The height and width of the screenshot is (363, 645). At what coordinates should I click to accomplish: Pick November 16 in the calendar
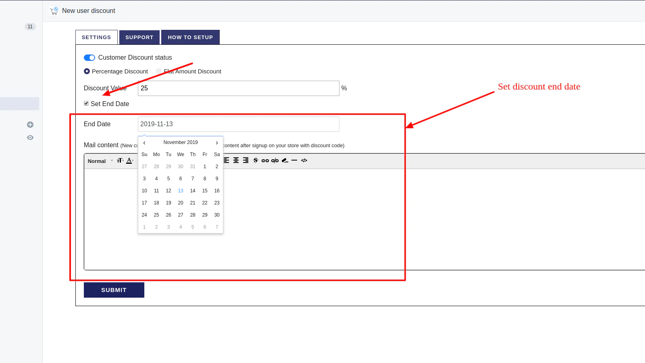217,191
